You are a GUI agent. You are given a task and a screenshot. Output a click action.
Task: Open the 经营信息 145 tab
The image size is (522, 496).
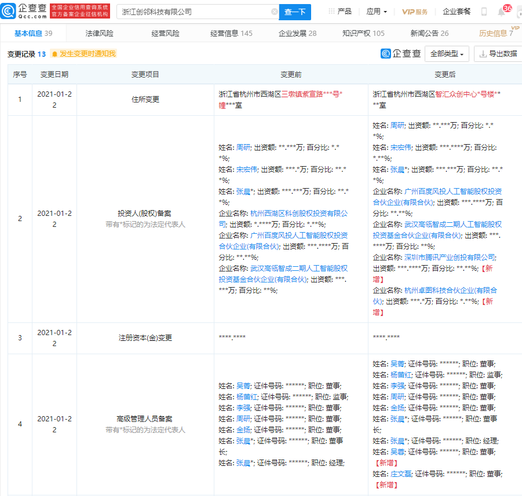click(231, 33)
